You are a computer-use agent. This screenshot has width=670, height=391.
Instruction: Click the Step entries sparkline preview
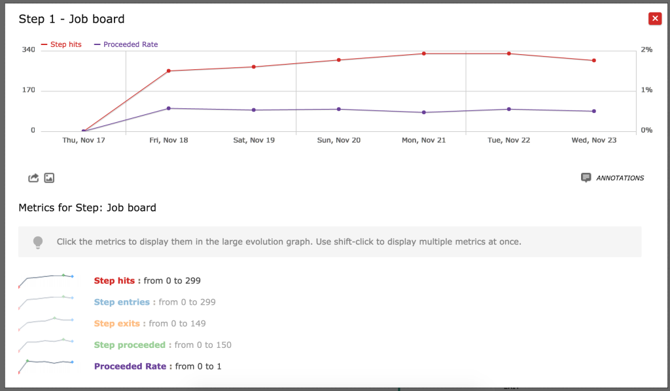click(x=46, y=302)
